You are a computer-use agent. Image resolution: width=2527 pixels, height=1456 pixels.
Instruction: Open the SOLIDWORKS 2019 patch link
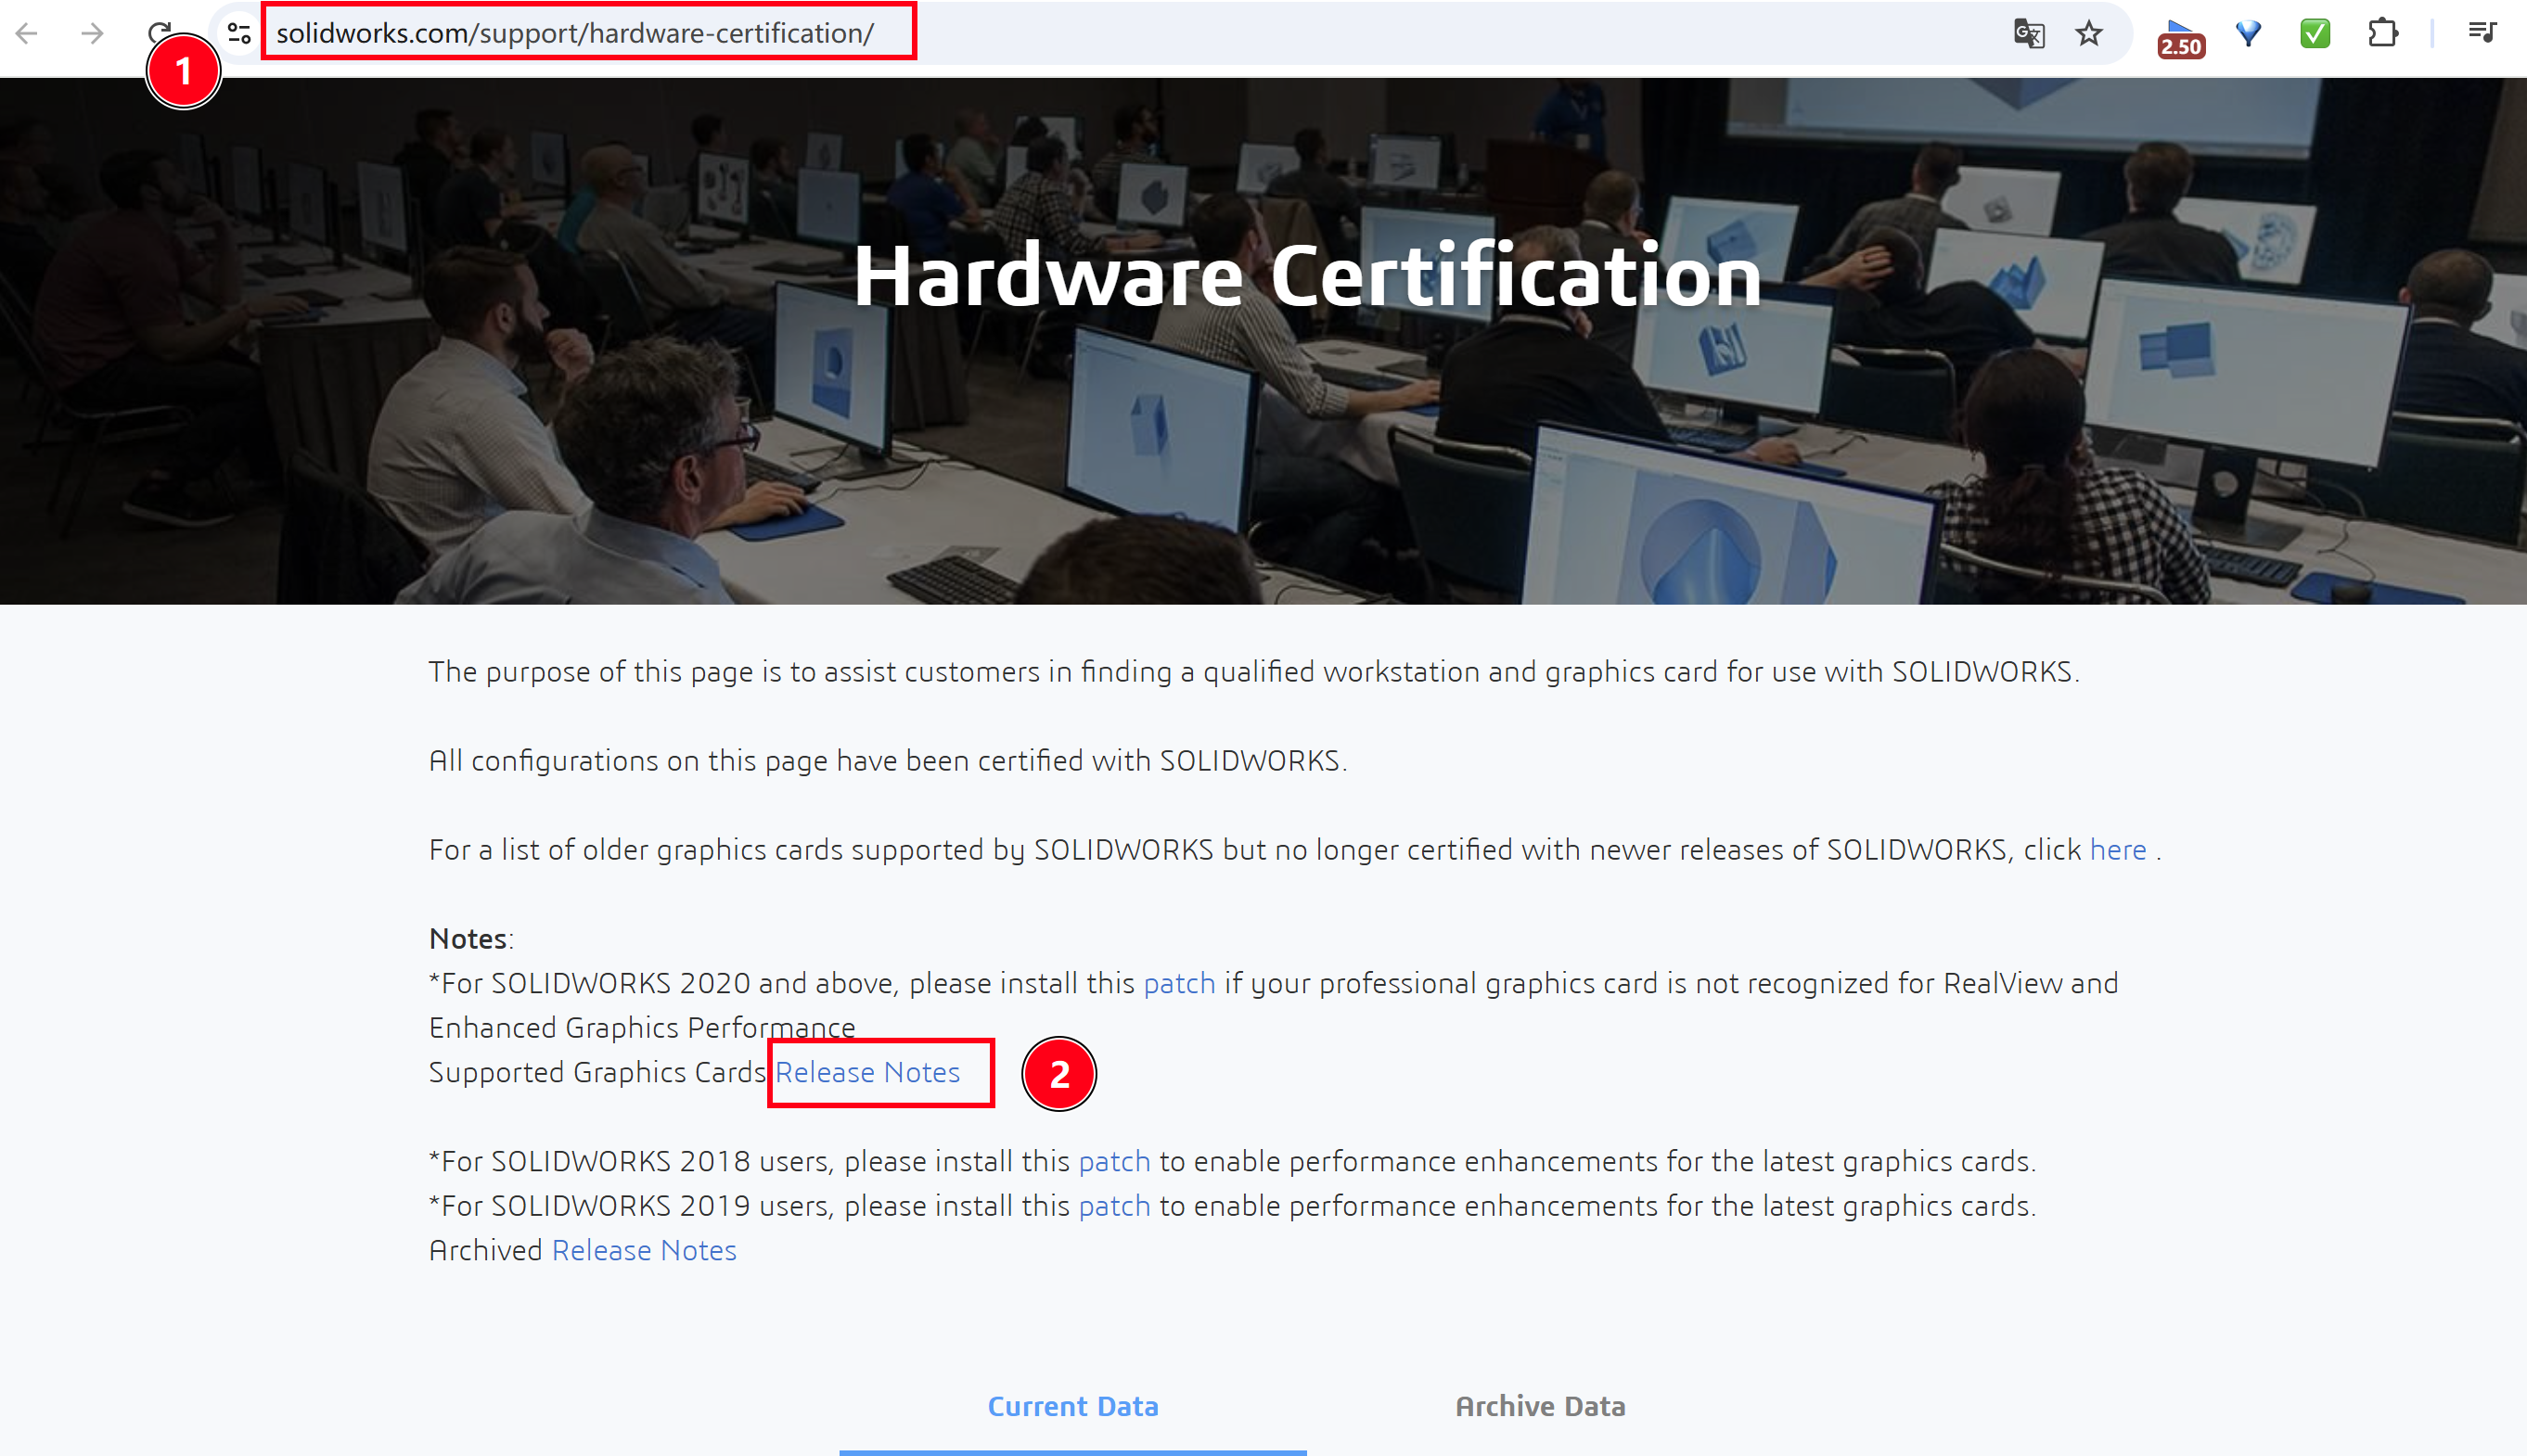tap(1114, 1206)
